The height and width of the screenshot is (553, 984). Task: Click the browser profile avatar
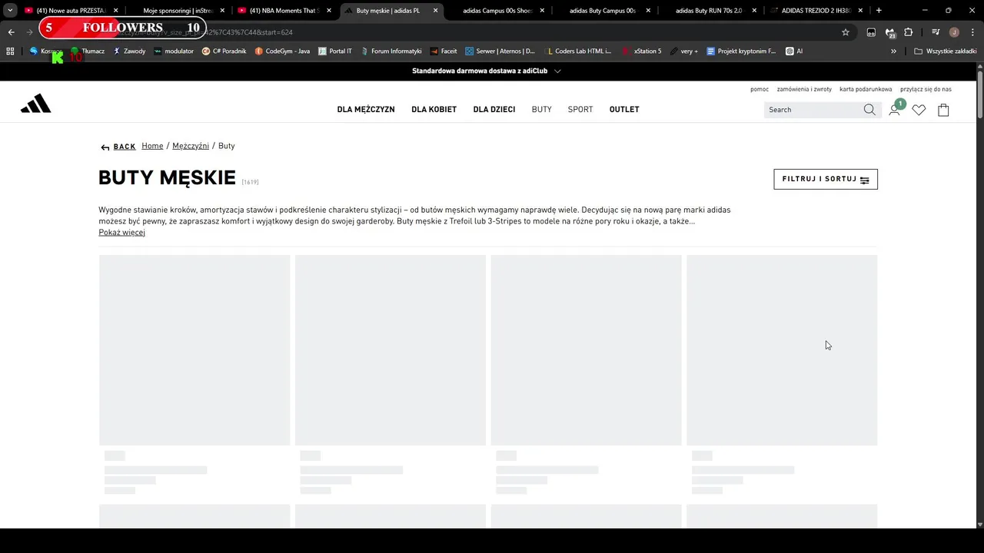pyautogui.click(x=954, y=32)
